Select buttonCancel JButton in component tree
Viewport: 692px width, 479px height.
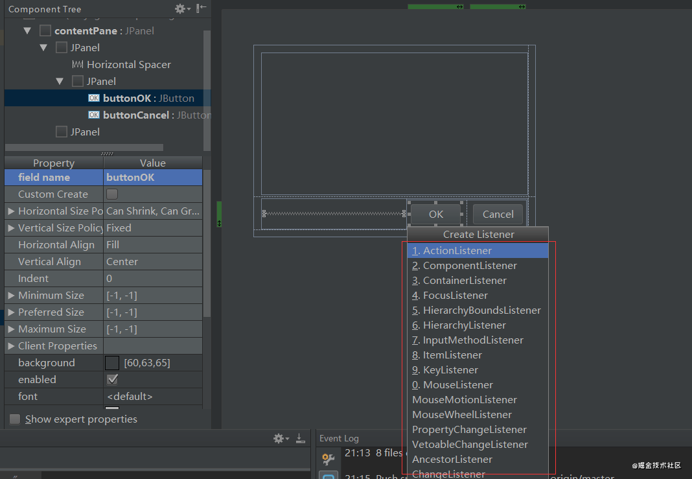click(150, 115)
